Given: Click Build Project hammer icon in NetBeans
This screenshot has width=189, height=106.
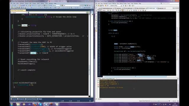Looking at the screenshot, I should click(x=123, y=6).
